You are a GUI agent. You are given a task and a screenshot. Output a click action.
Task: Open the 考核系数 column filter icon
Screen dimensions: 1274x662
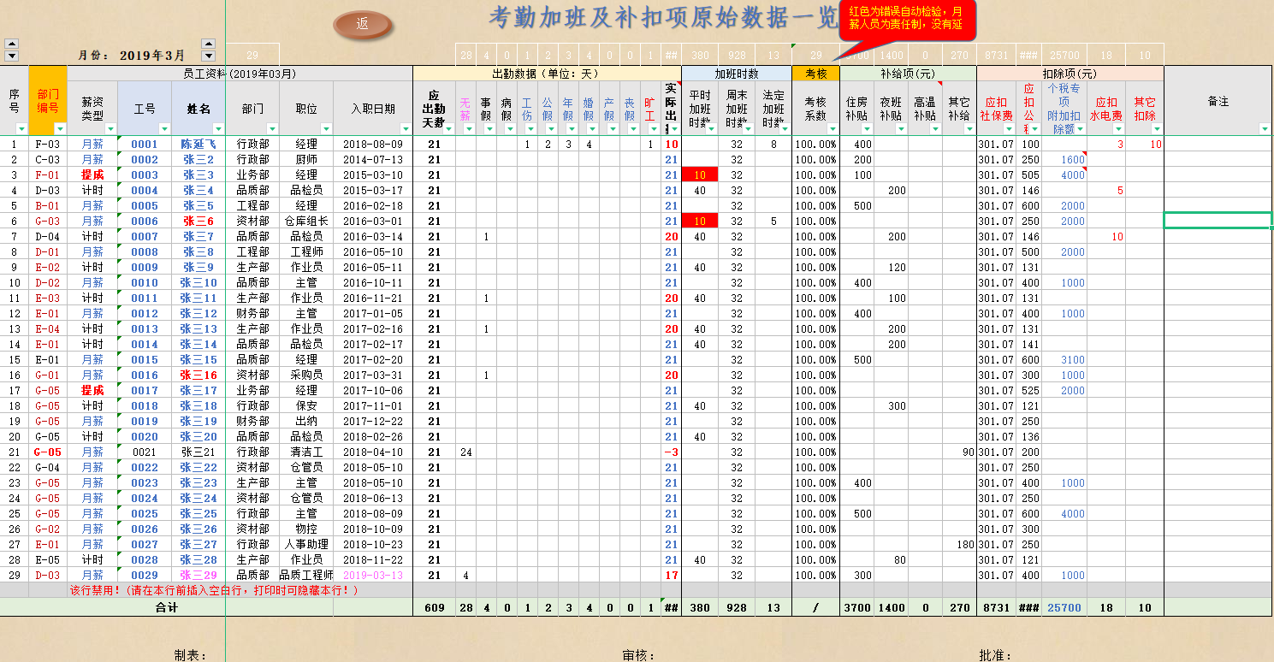click(x=833, y=129)
